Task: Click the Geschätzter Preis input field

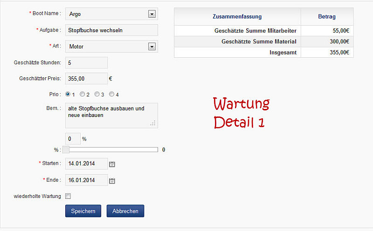Action: tap(86, 79)
